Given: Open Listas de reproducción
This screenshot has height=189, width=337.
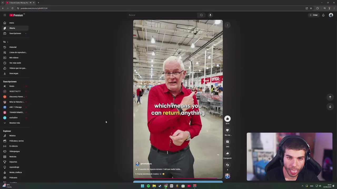Looking at the screenshot, I should [x=15, y=52].
